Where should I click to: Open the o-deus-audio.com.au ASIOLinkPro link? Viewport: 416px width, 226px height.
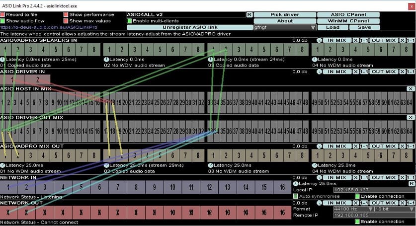click(49, 27)
